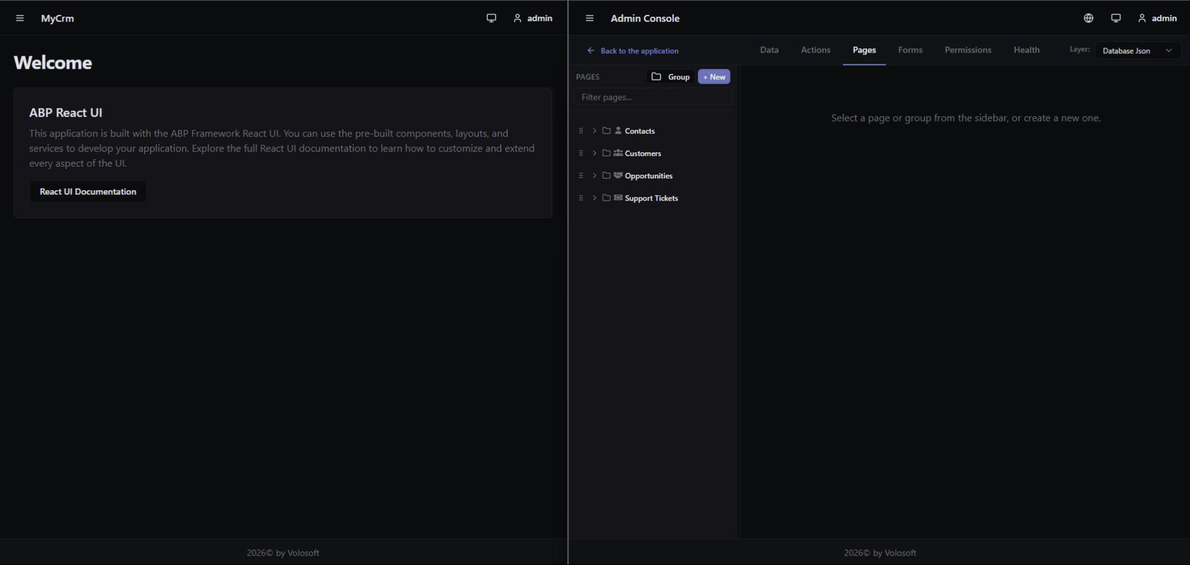Image resolution: width=1190 pixels, height=565 pixels.
Task: Open admin user menu in MyCrm window
Action: click(533, 19)
